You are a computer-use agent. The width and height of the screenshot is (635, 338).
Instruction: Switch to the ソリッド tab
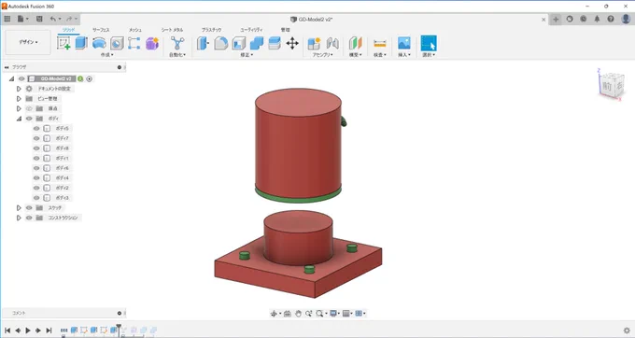(x=68, y=30)
